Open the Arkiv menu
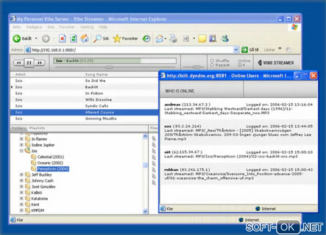Viewport: 326px width, 235px height. pyautogui.click(x=17, y=27)
